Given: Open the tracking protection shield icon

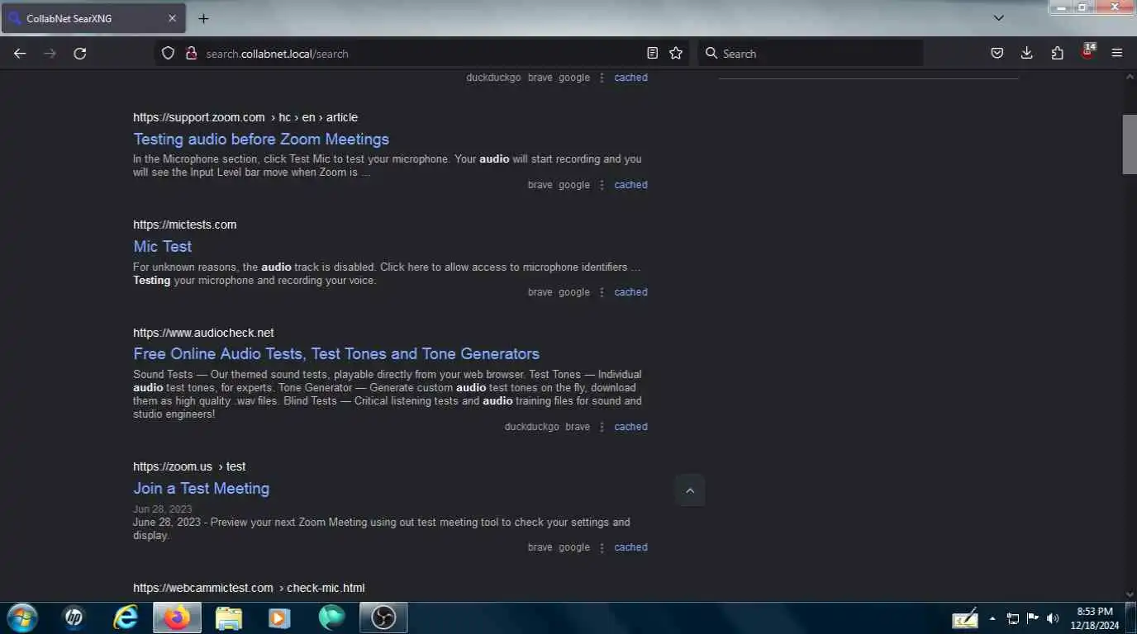Looking at the screenshot, I should tap(168, 53).
